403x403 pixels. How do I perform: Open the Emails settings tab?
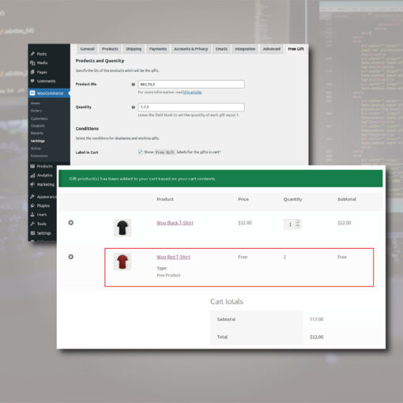point(221,49)
